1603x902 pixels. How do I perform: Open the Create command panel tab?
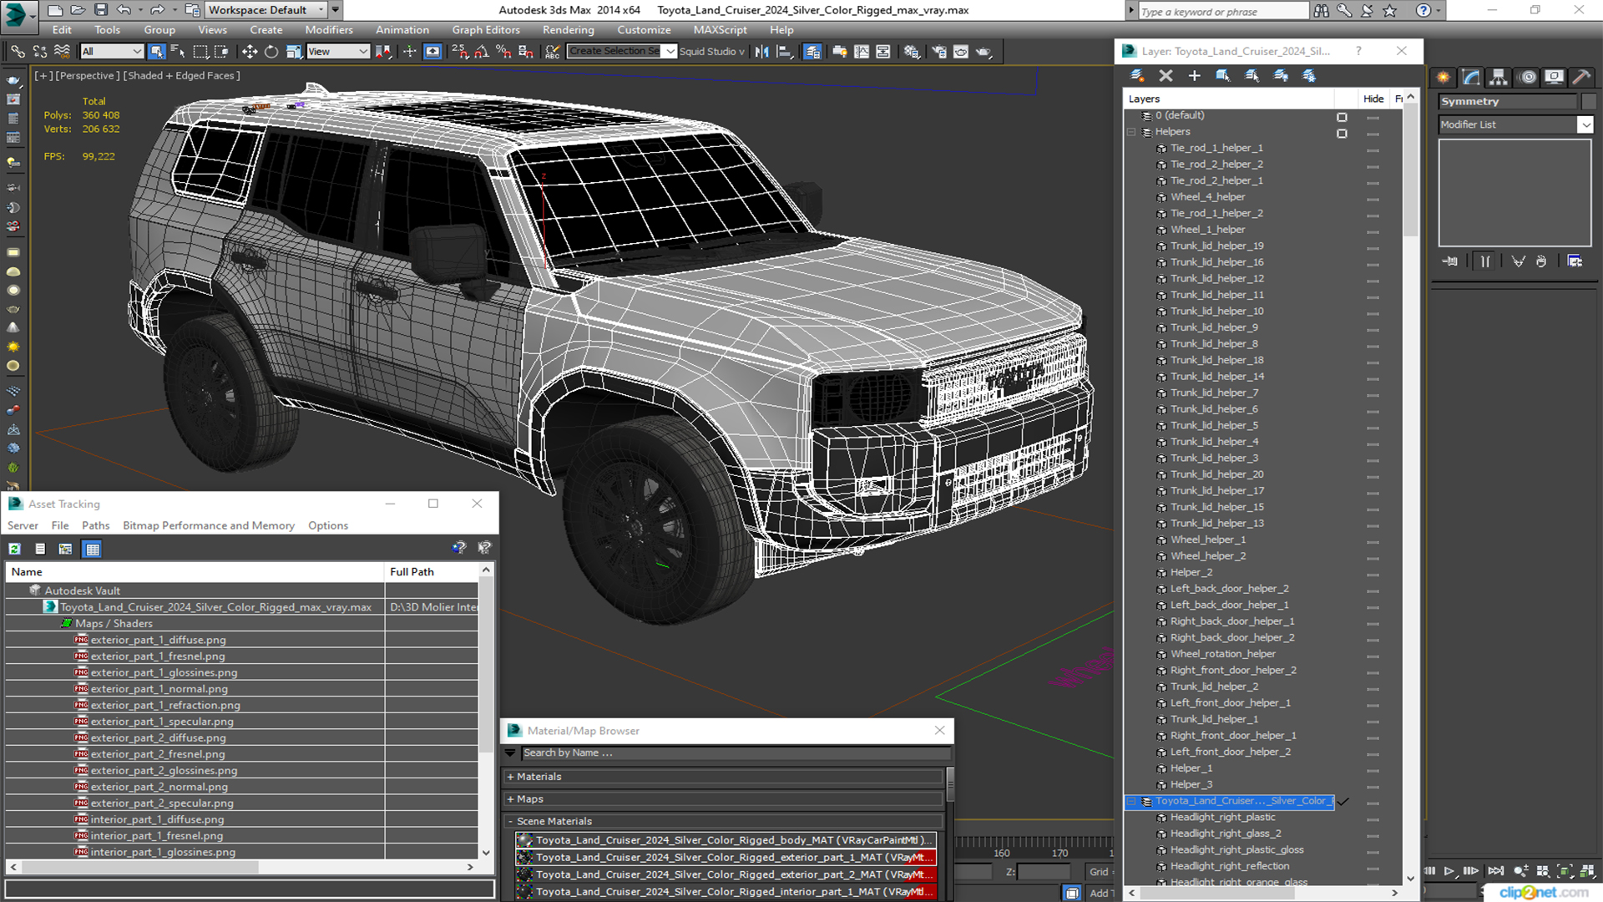pos(1444,77)
